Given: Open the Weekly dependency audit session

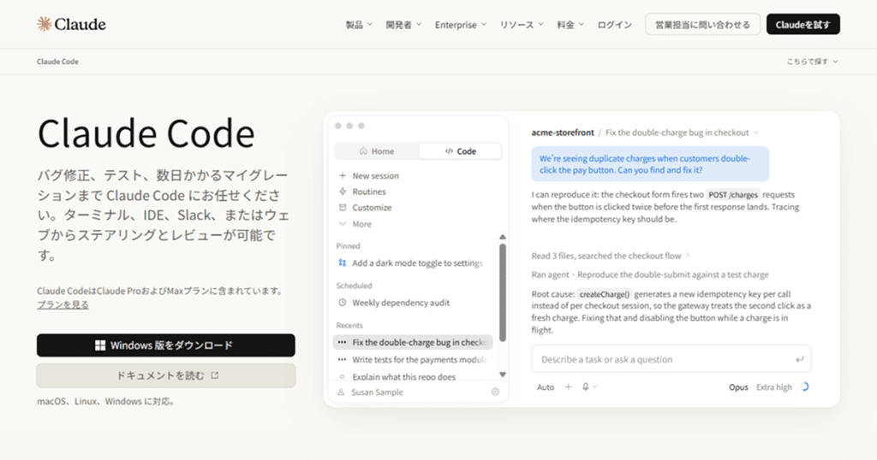Looking at the screenshot, I should 401,303.
